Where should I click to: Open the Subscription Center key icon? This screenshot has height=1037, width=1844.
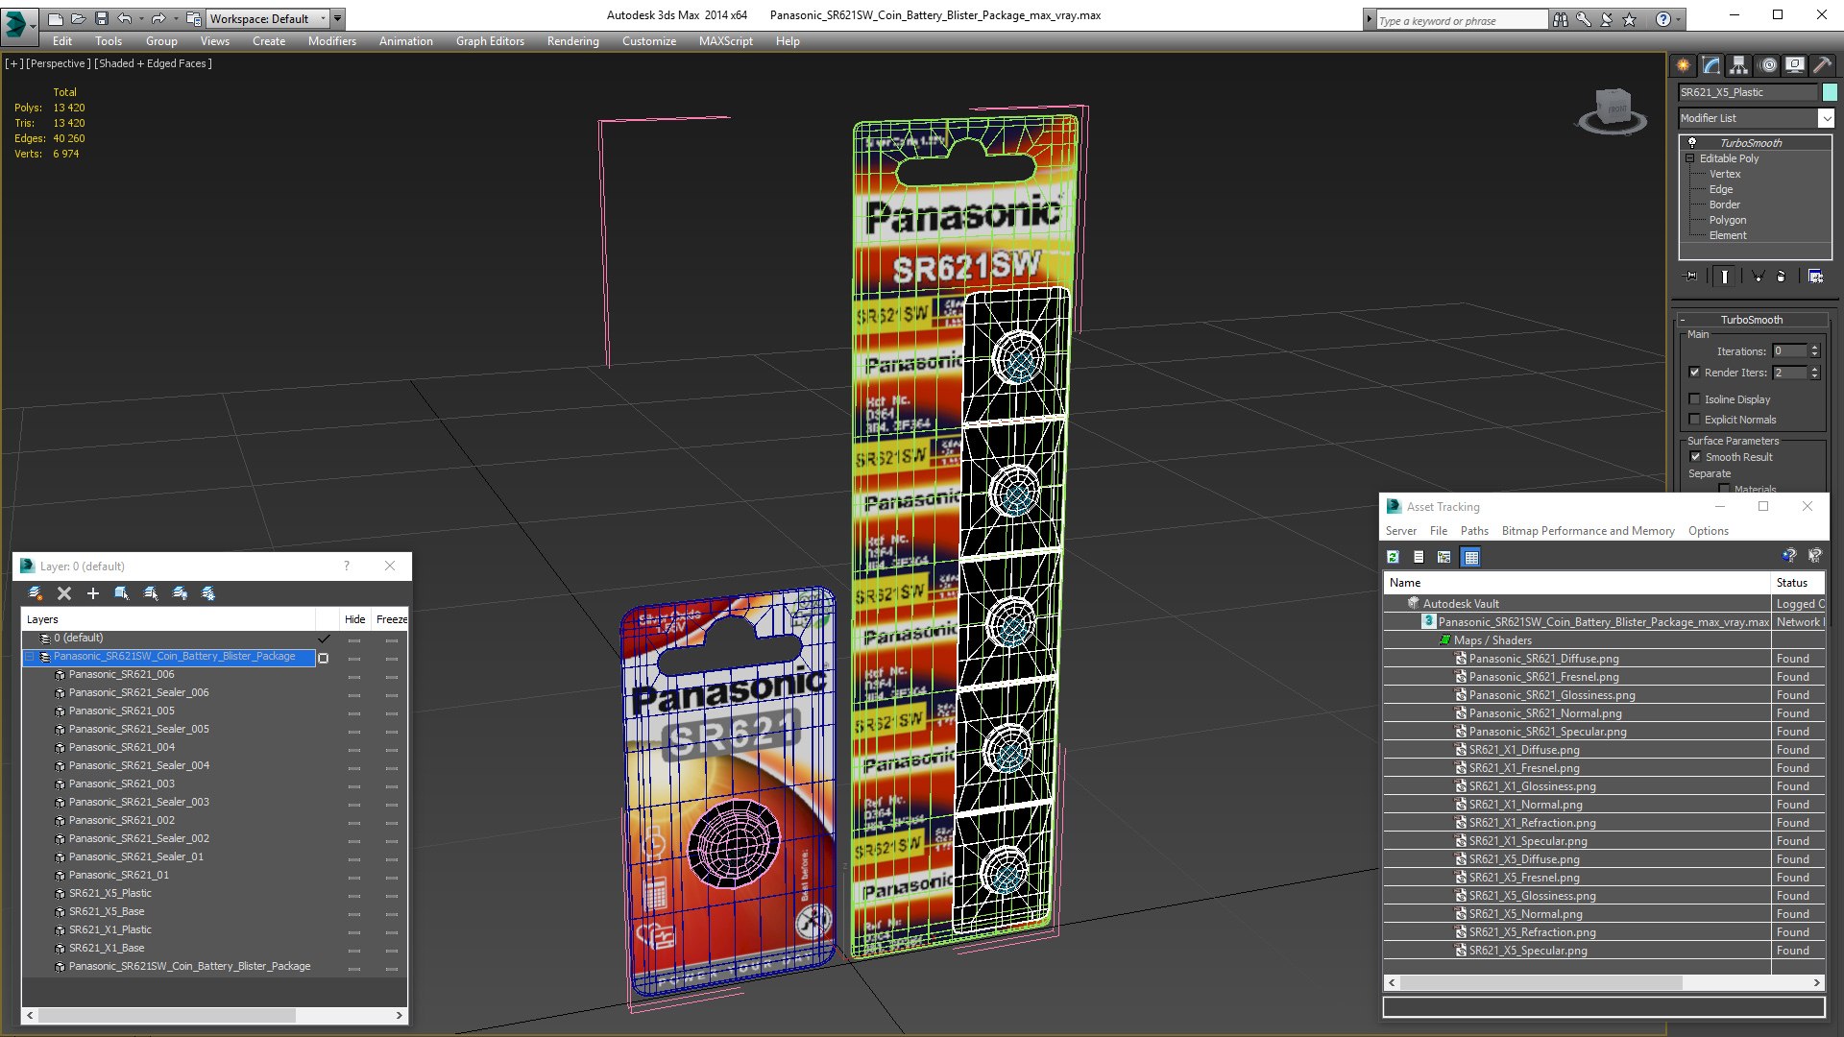click(x=1584, y=19)
